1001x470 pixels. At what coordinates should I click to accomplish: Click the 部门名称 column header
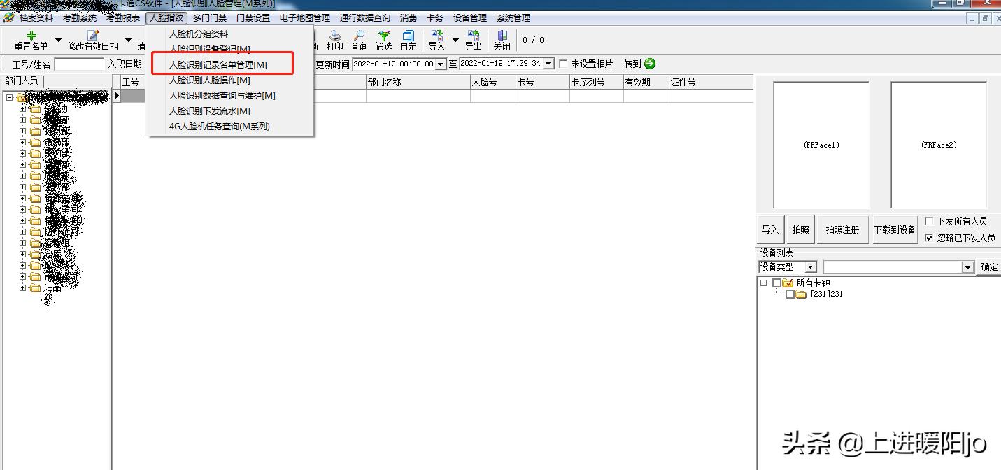(x=418, y=82)
